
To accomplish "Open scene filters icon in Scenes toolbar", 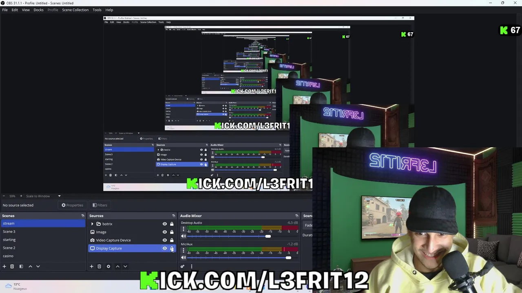I will point(21,267).
